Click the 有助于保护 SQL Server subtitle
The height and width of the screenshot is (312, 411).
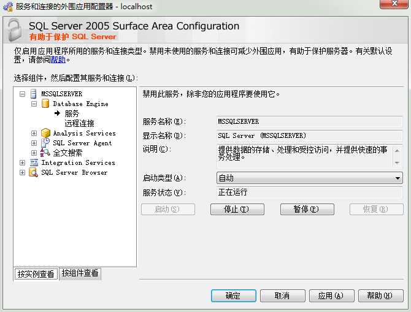73,37
